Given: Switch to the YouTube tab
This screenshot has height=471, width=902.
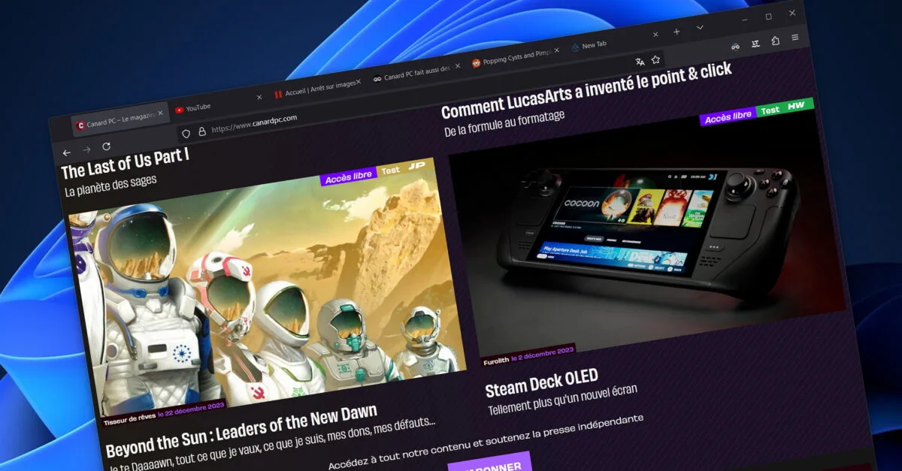Looking at the screenshot, I should coord(200,107).
